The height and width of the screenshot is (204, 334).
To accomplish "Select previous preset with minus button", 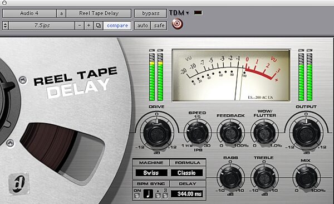I will (x=80, y=26).
